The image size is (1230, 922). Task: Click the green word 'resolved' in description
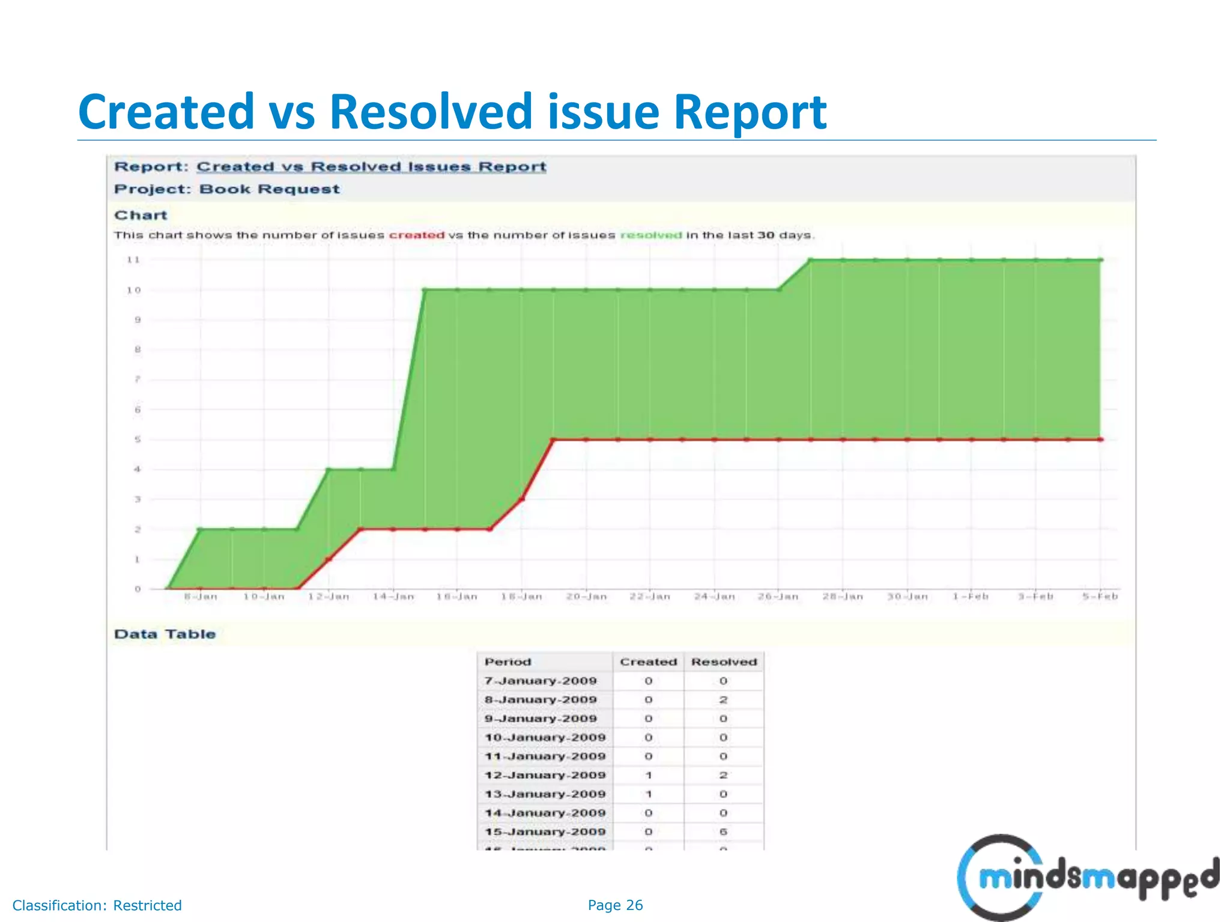651,235
